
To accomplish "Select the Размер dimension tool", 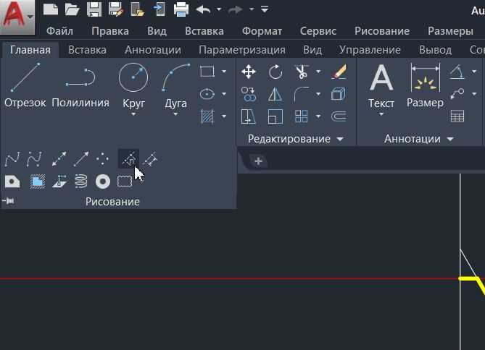I will click(x=425, y=85).
